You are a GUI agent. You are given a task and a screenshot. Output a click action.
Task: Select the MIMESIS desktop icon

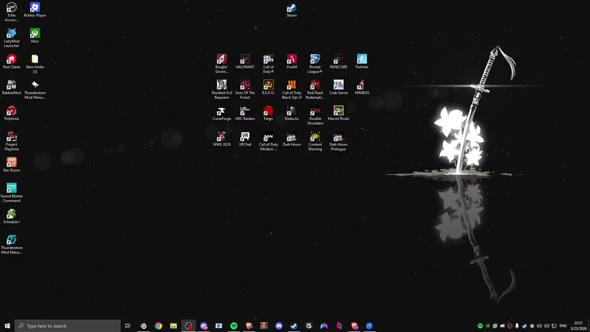[x=362, y=88]
